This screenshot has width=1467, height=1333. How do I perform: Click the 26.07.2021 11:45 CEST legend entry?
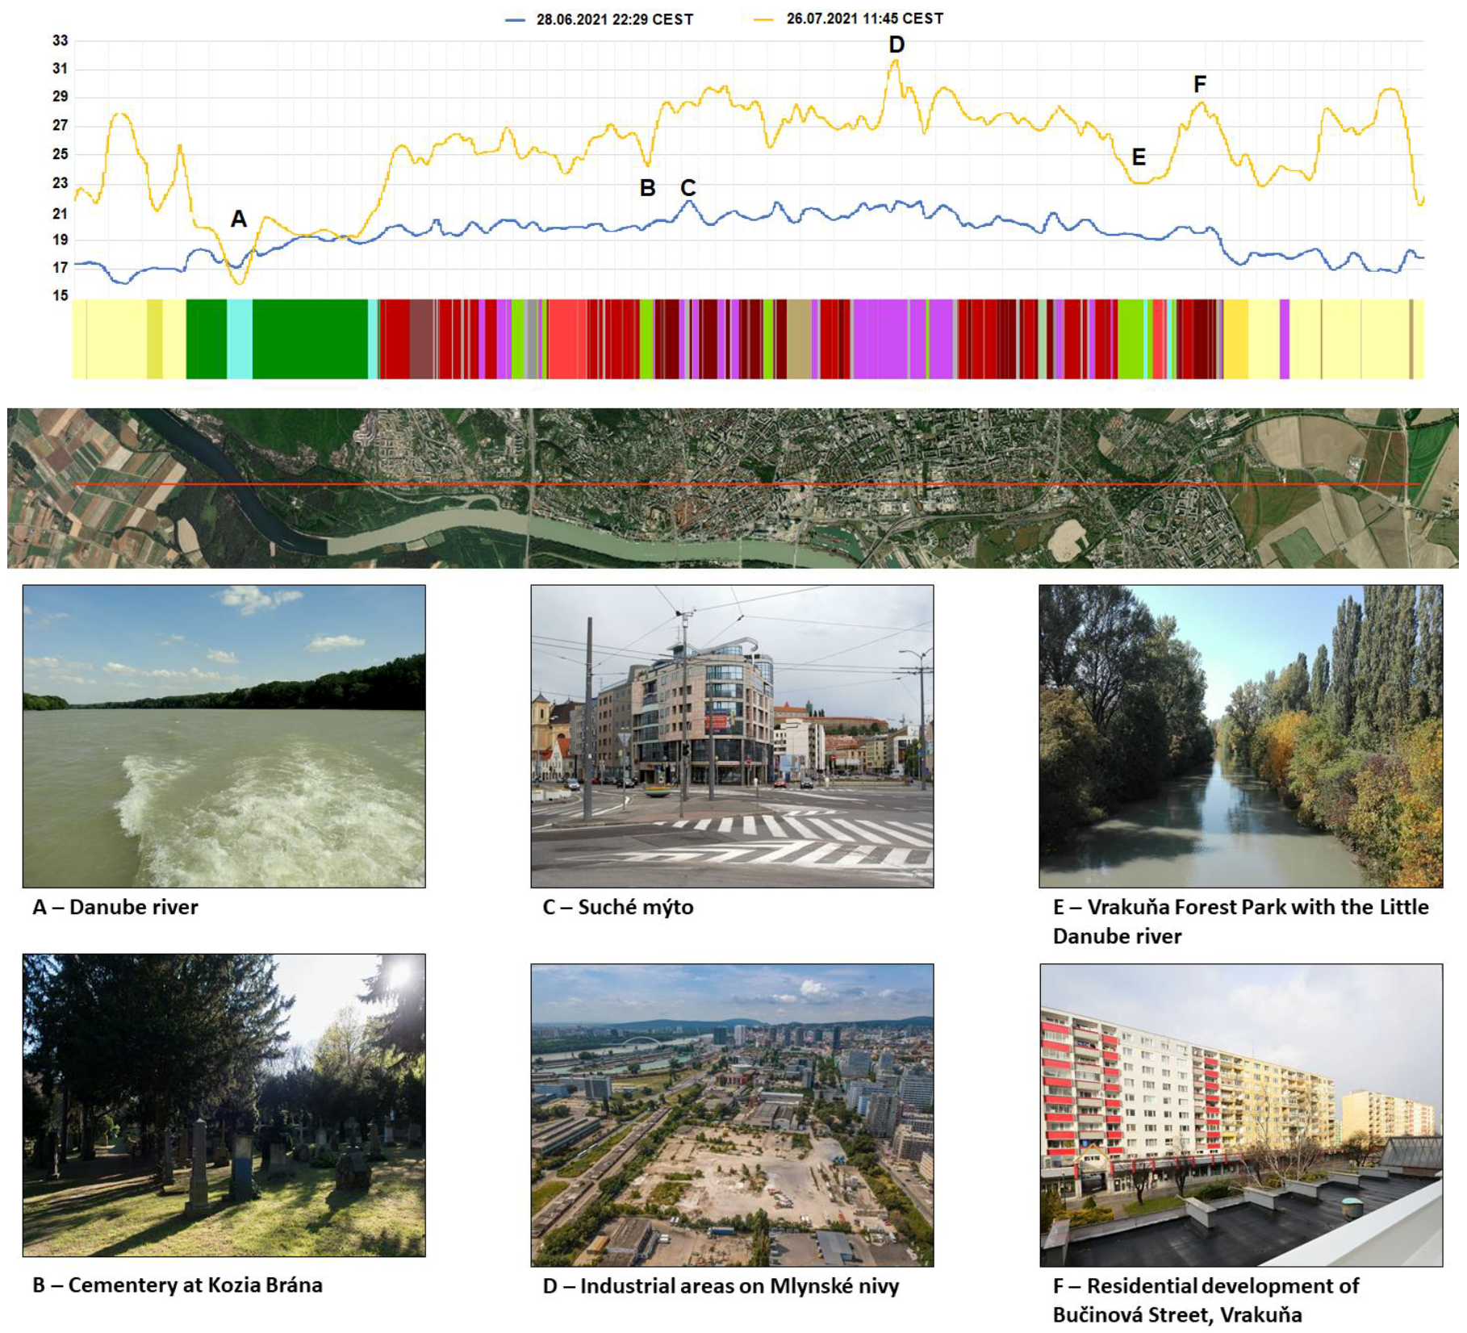coord(865,19)
